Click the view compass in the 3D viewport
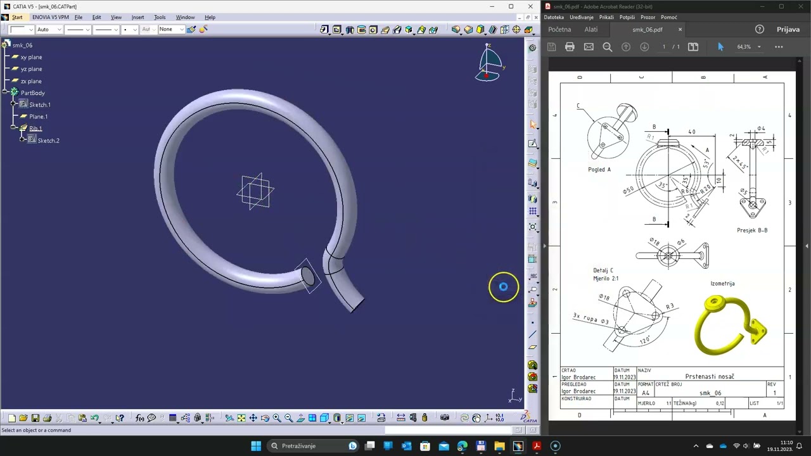 [489, 63]
